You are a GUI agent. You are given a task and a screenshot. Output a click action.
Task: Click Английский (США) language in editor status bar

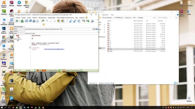point(52,70)
